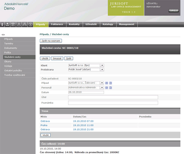
Task: Open the Klient dropdown
Action: coord(102,65)
